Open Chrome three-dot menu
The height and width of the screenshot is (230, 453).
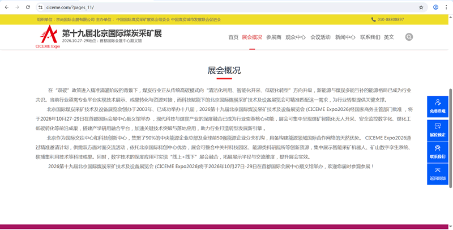click(446, 7)
